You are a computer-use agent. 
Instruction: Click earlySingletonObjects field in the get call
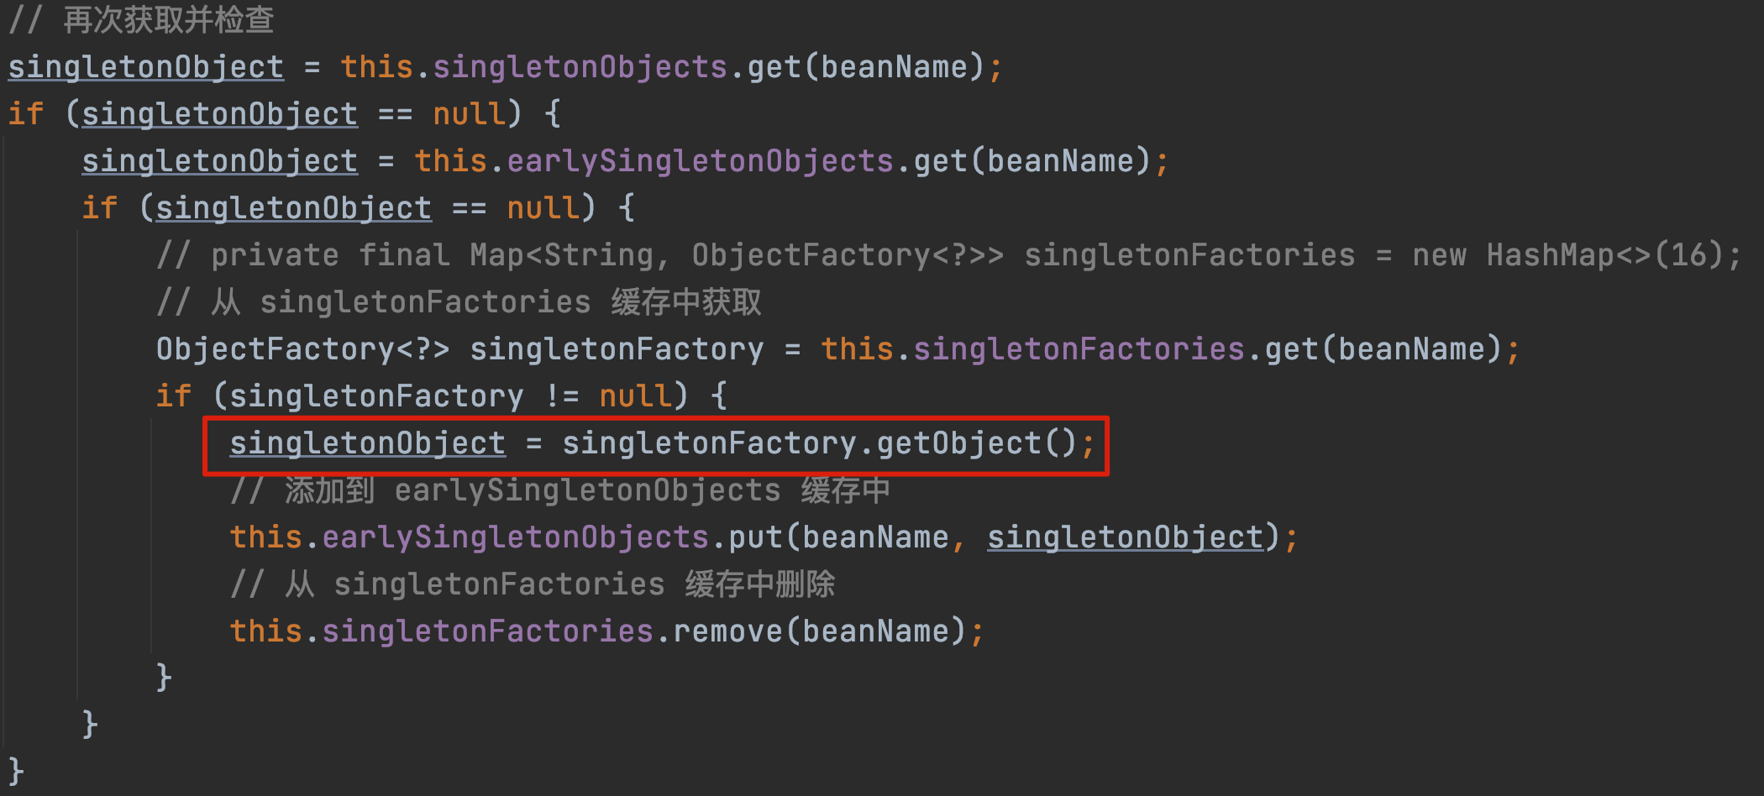pyautogui.click(x=700, y=161)
